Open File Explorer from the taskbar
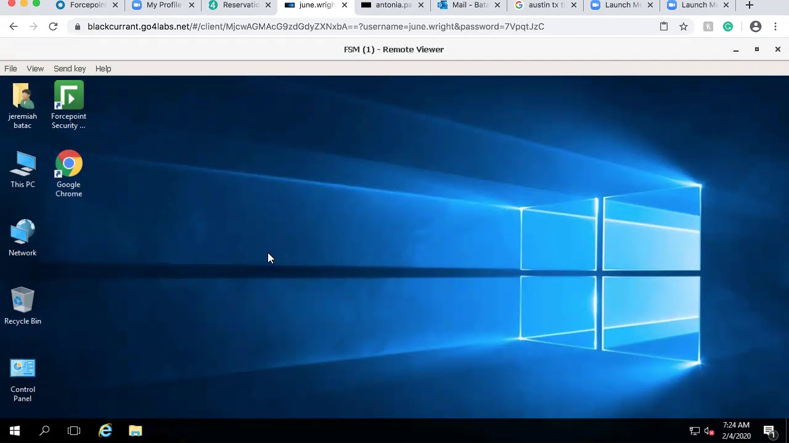This screenshot has width=789, height=443. pos(136,431)
